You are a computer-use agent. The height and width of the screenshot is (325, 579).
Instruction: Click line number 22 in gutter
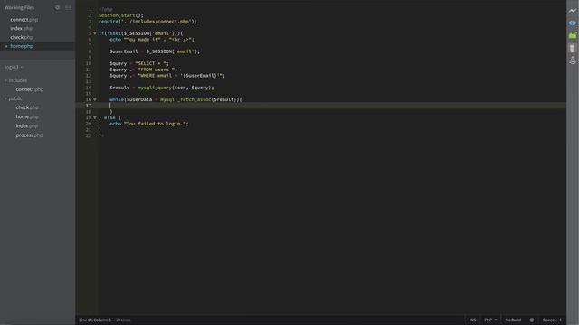(89, 135)
